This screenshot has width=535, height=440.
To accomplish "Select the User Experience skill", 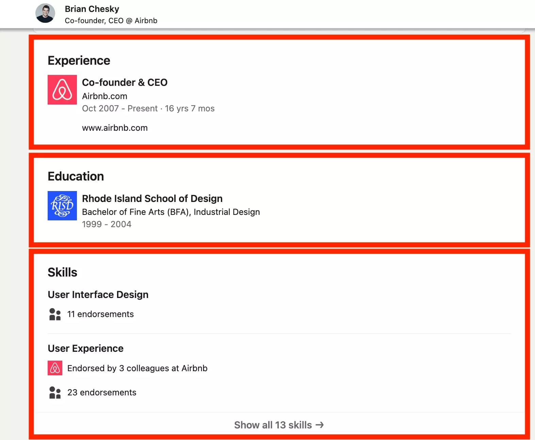I will click(86, 348).
